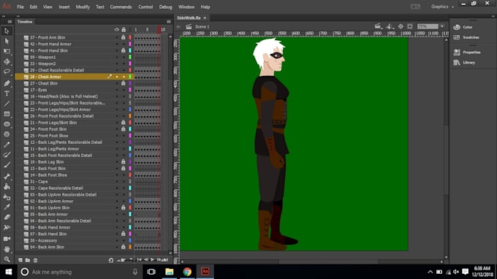Screen dimensions: 497x279
Task: Open the Tools panel options menu
Action: 10,21
